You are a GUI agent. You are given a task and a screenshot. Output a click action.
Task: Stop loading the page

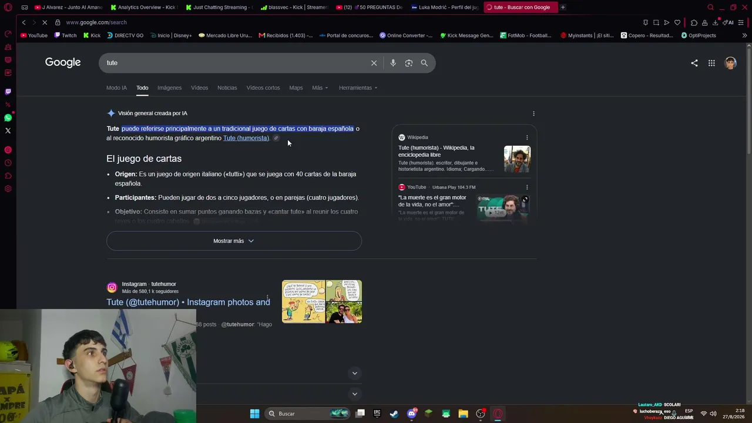click(45, 22)
